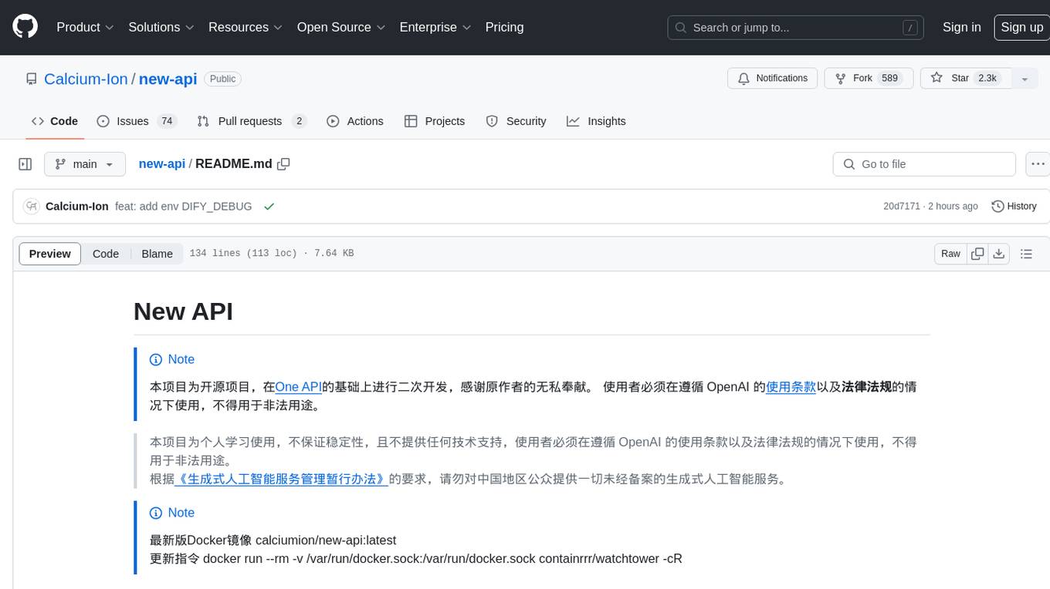Open the GitHub homepage logo
The height and width of the screenshot is (589, 1050).
click(x=25, y=27)
